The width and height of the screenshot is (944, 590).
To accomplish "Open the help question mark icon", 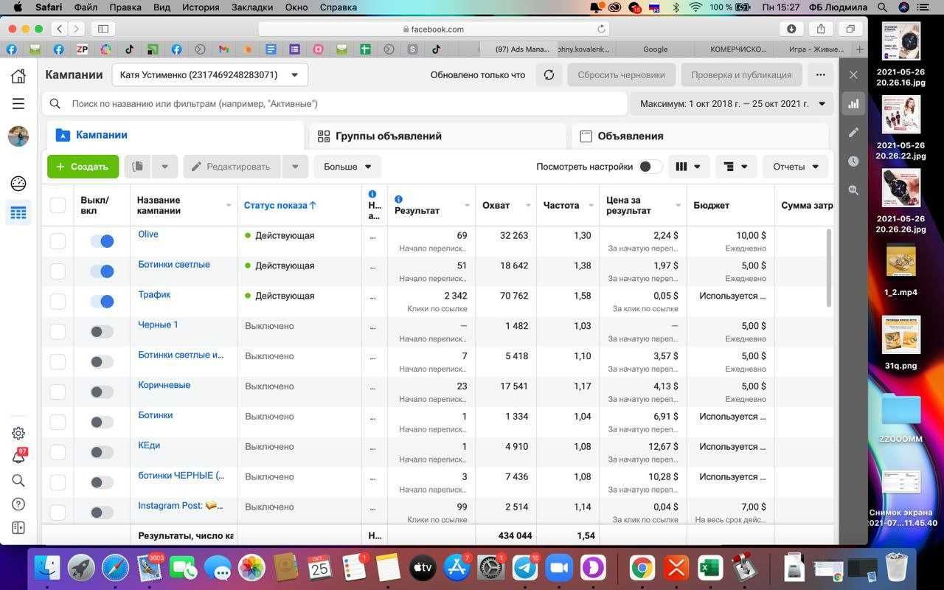I will click(x=18, y=504).
